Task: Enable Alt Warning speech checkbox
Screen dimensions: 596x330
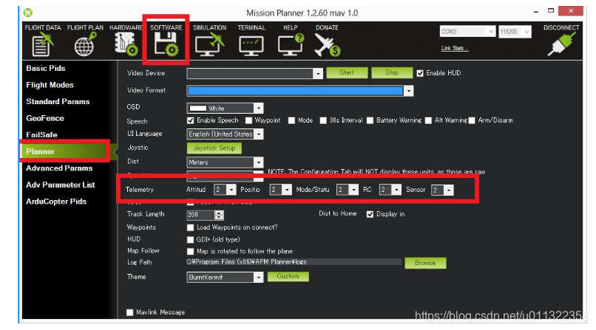Action: pos(428,120)
